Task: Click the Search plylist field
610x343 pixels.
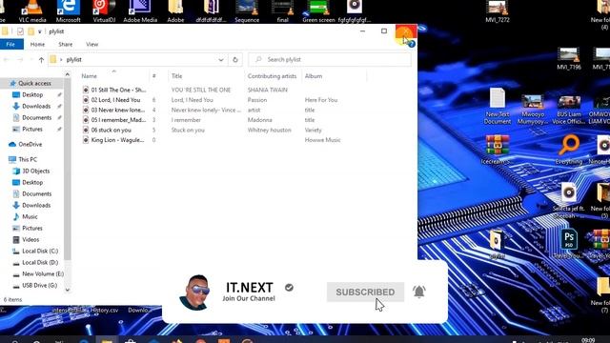Action: pyautogui.click(x=330, y=59)
